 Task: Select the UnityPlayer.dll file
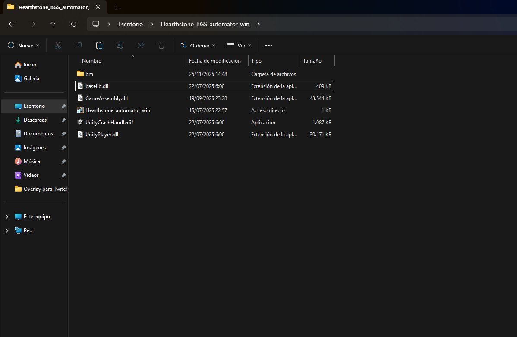click(204, 135)
